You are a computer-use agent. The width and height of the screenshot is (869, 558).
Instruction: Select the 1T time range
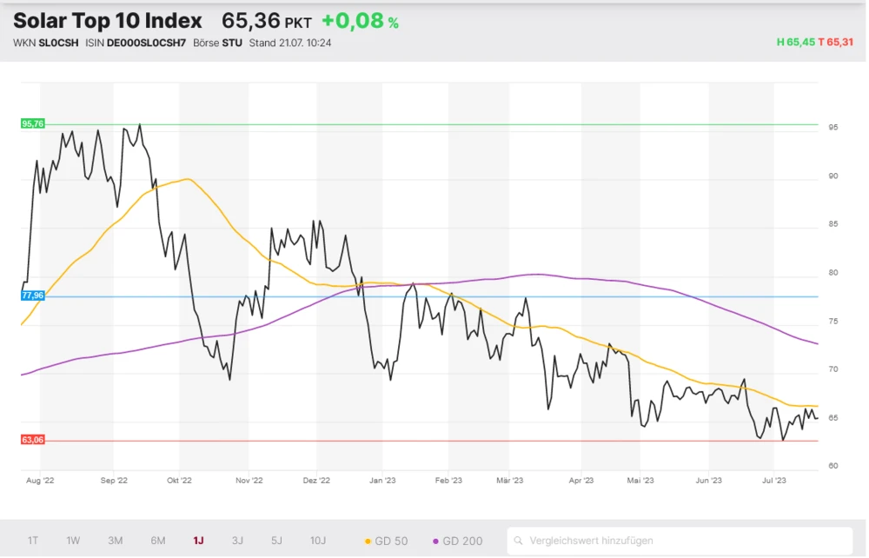pyautogui.click(x=33, y=541)
